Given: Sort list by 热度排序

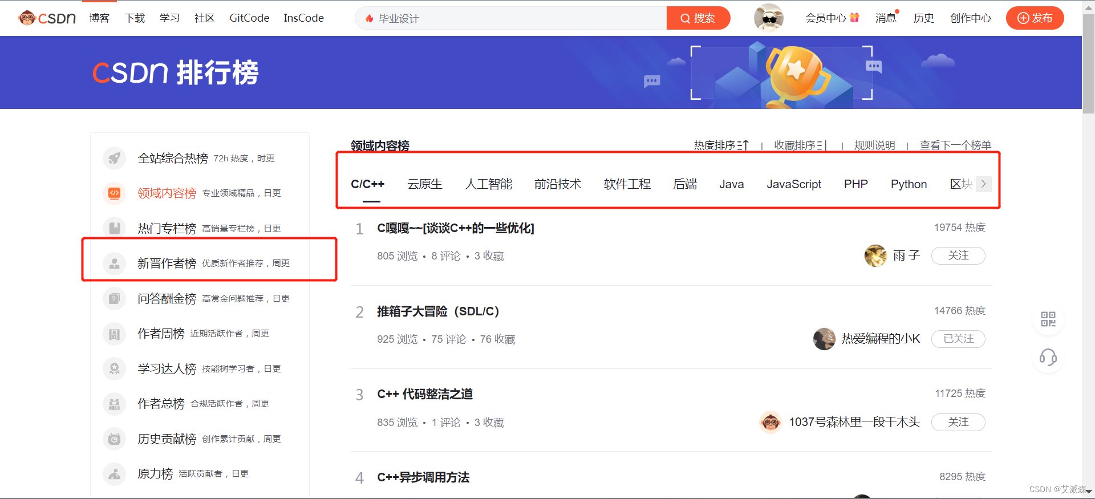Looking at the screenshot, I should [x=721, y=145].
